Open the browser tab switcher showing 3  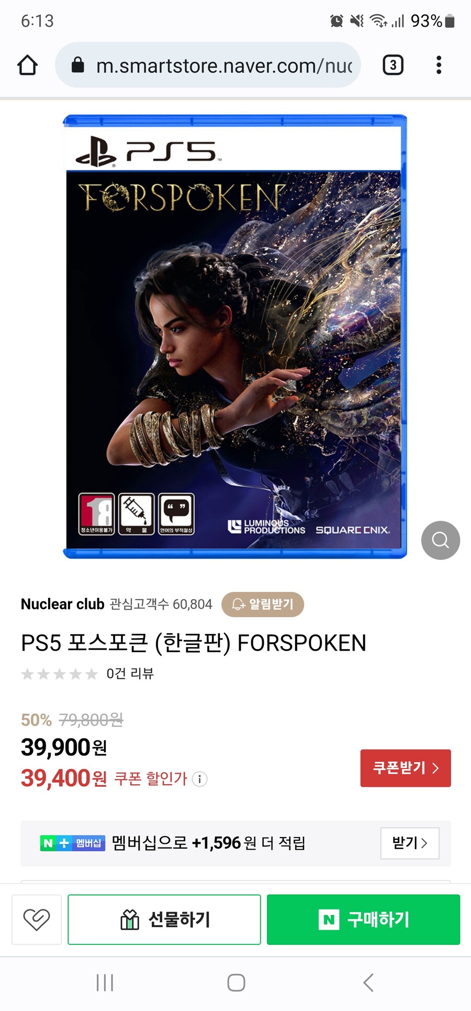(x=393, y=65)
